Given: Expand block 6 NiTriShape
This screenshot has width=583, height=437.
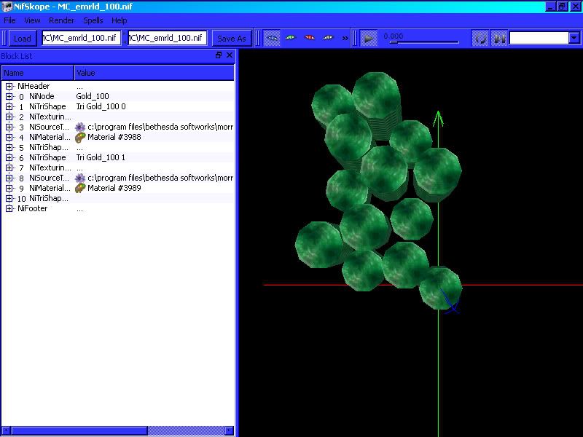Looking at the screenshot, I should [x=9, y=157].
